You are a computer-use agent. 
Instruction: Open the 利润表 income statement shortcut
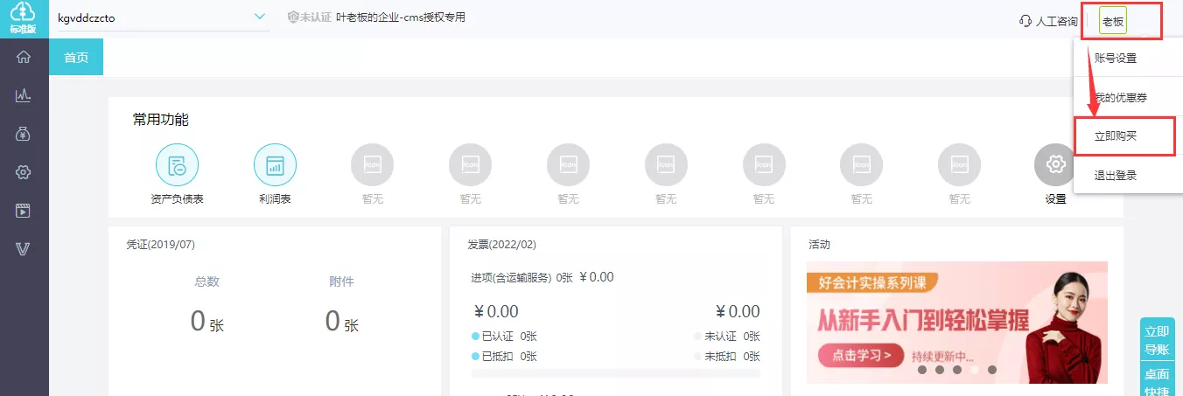click(275, 165)
